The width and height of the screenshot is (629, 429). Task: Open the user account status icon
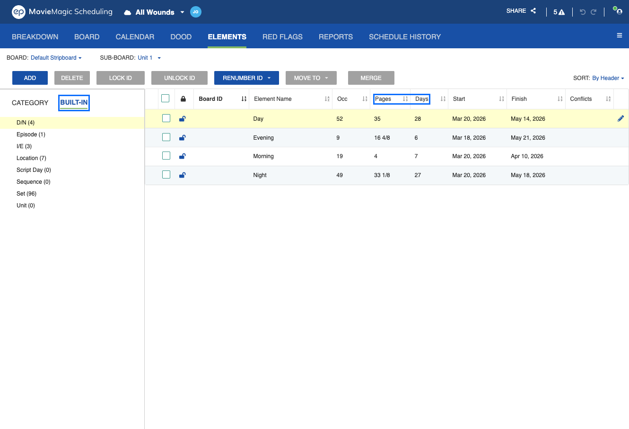click(618, 10)
